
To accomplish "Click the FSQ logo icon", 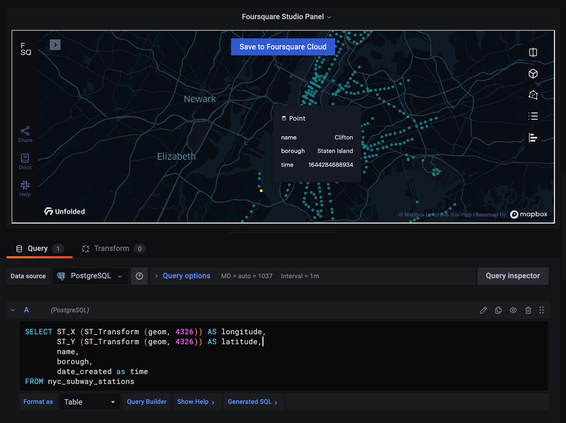I will tap(26, 49).
